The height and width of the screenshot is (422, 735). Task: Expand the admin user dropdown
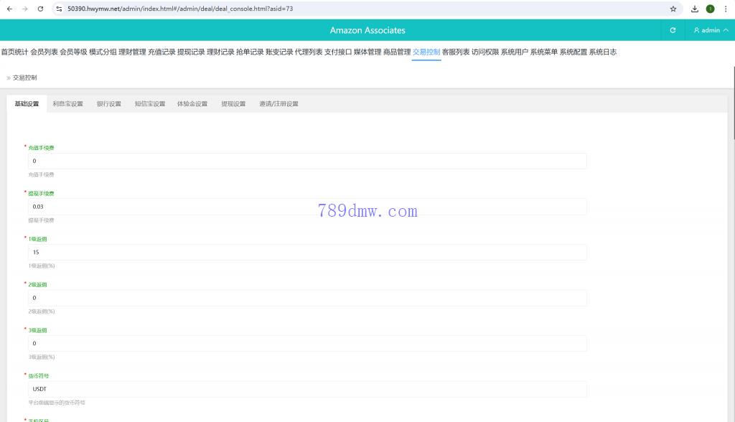pos(711,30)
